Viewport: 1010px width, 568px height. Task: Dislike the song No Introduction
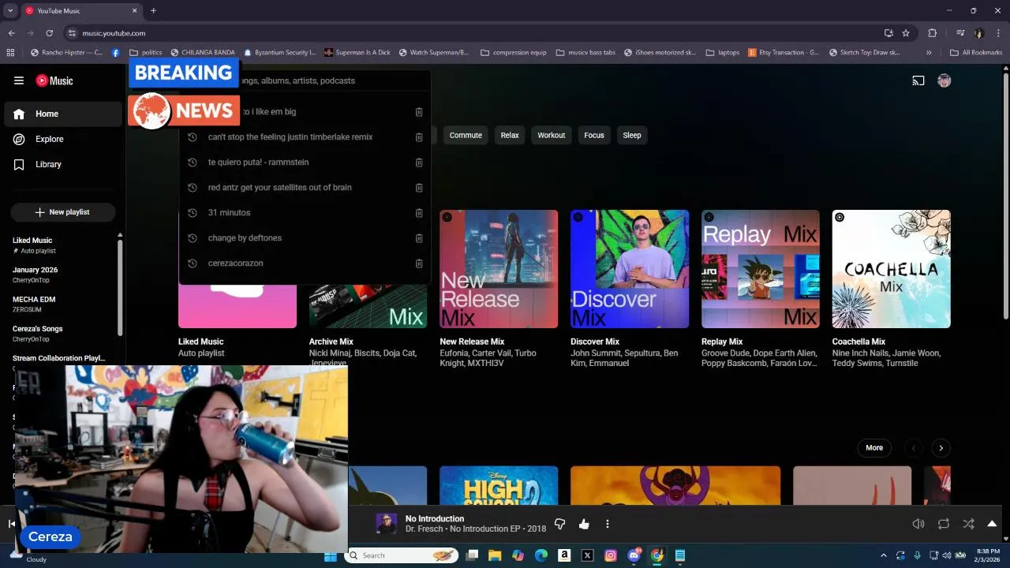point(560,524)
